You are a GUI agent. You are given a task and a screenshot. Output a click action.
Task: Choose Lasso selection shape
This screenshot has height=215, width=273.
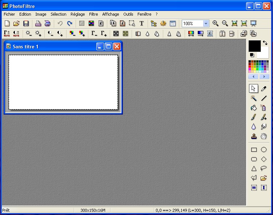[264, 168]
